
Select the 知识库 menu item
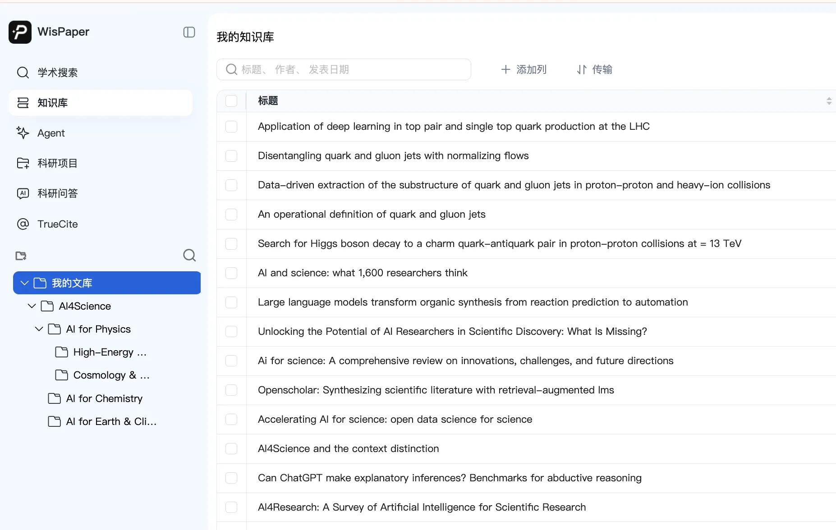pos(101,103)
